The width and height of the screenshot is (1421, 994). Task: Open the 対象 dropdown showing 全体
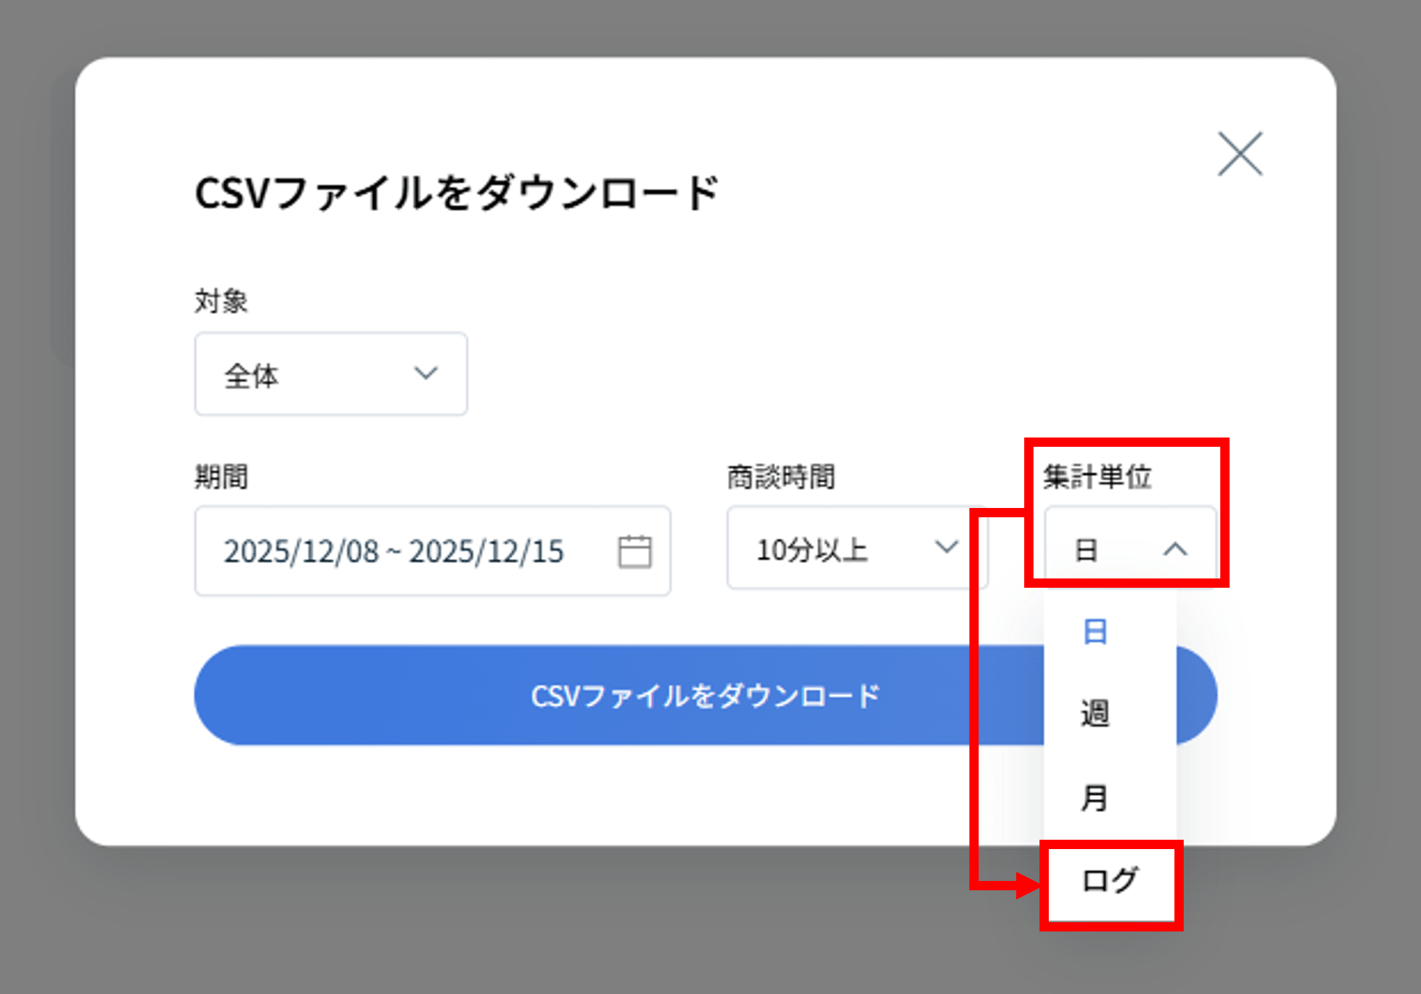tap(330, 374)
